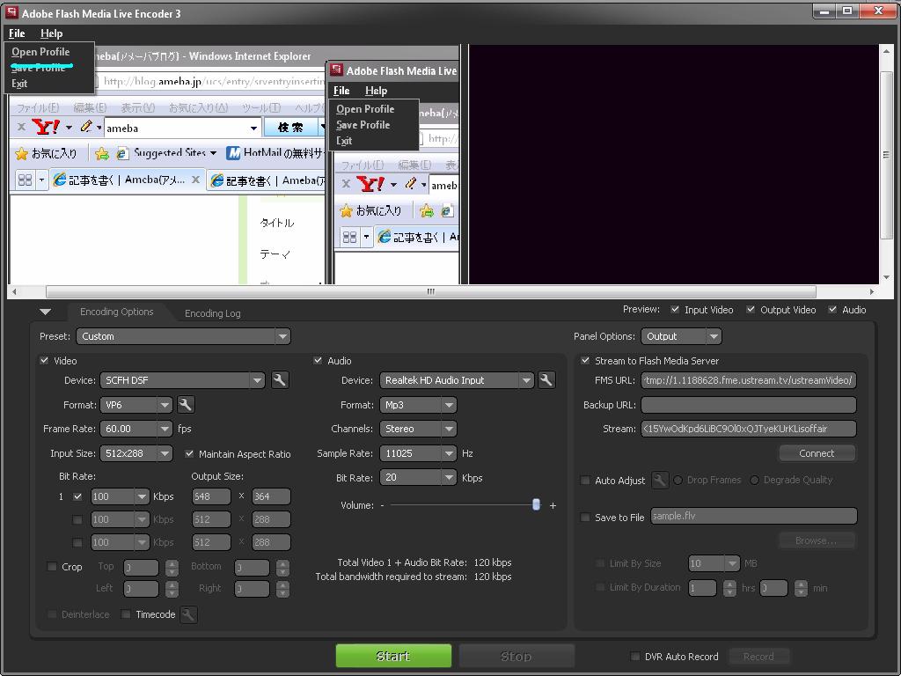Toggle Stream to Flash Media Server
Screen dimensions: 901x676
pos(585,360)
